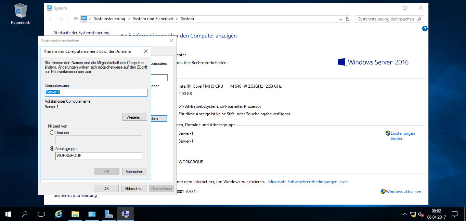
Task: Click OK in Systemeigenschaften dialog
Action: [x=106, y=188]
